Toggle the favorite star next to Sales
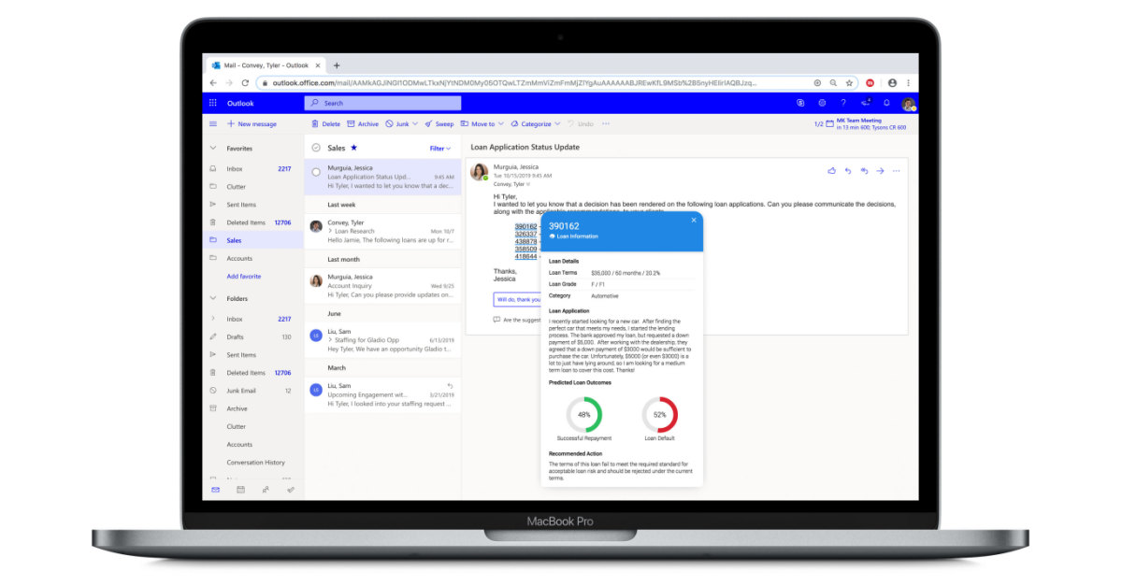This screenshot has width=1122, height=586. coord(353,148)
